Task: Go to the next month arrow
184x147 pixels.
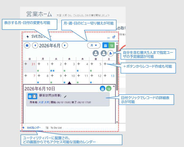Action: 65,46
